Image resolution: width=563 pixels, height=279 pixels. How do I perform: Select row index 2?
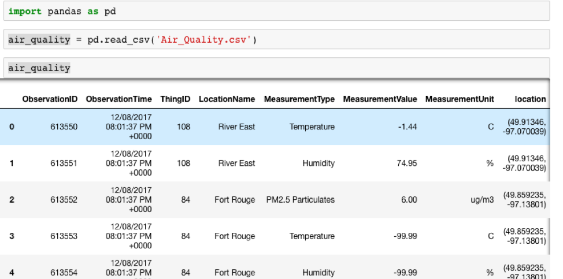[x=12, y=200]
